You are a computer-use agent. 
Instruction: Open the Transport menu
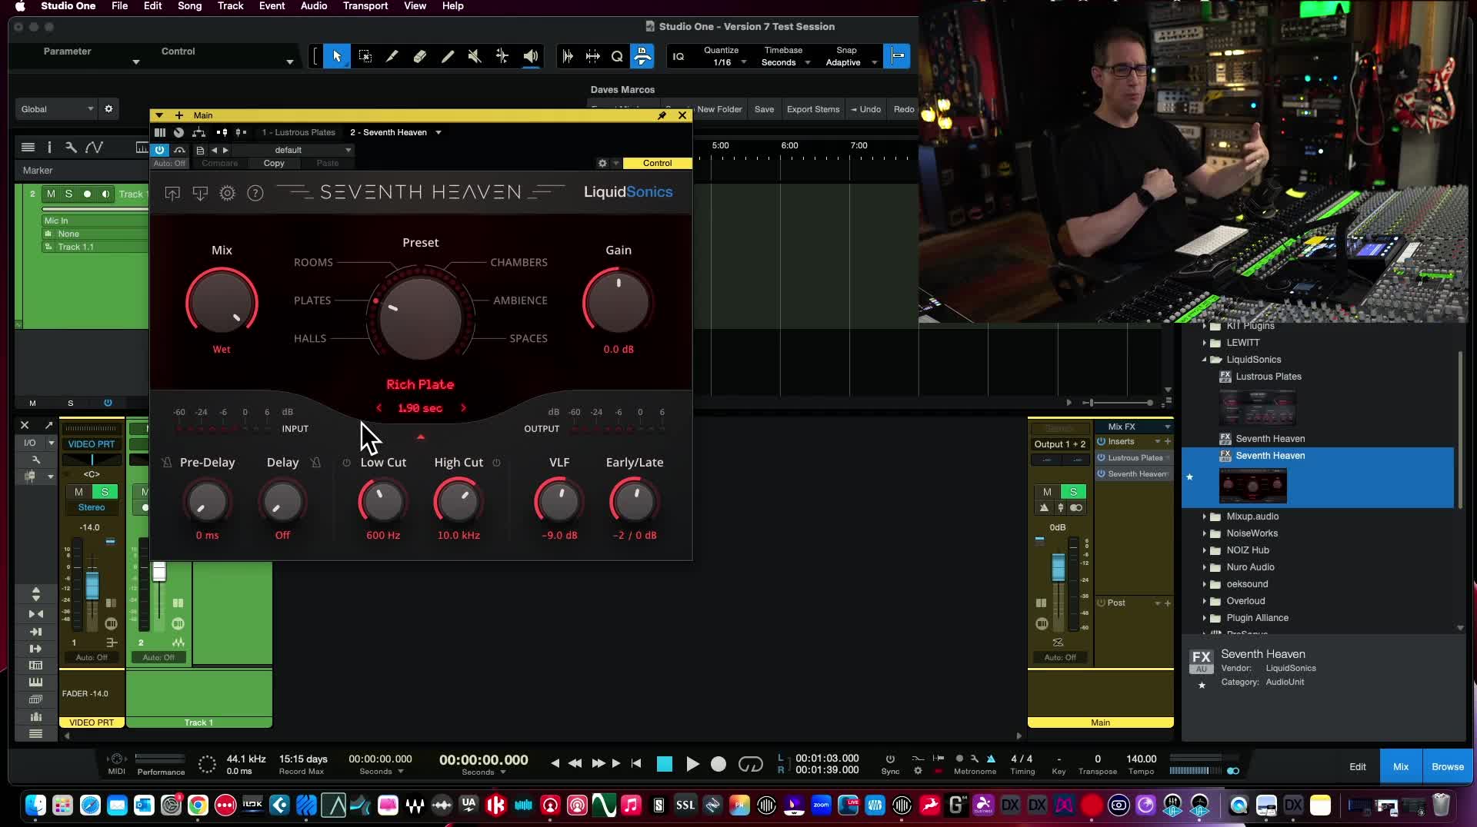pos(365,6)
